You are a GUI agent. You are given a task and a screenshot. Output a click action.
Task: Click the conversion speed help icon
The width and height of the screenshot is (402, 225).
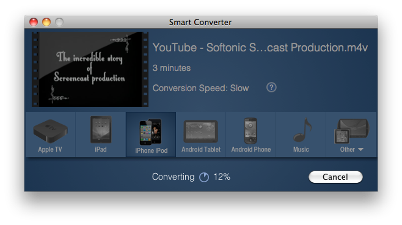pos(271,88)
